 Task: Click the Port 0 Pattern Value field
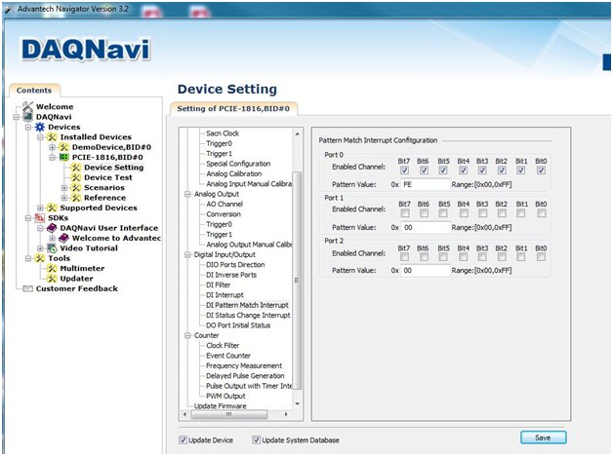click(x=426, y=184)
